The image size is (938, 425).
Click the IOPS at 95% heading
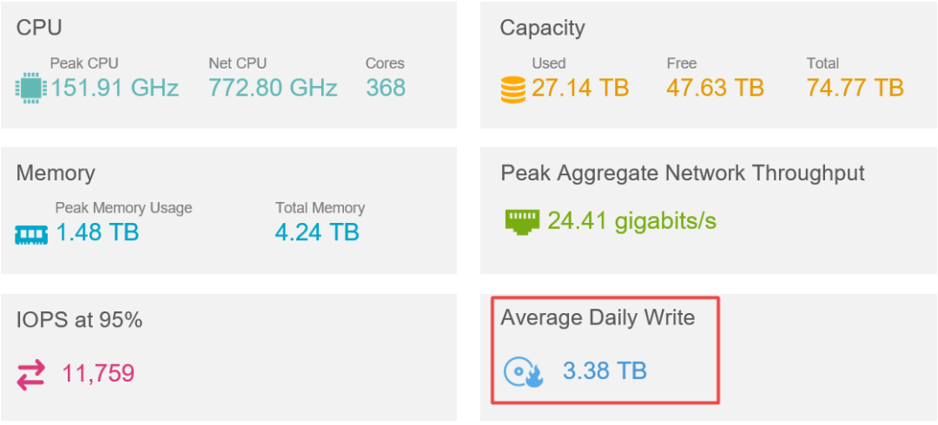pos(79,320)
